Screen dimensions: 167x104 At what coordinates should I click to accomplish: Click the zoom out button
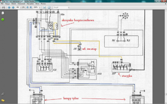[x=27, y=7]
